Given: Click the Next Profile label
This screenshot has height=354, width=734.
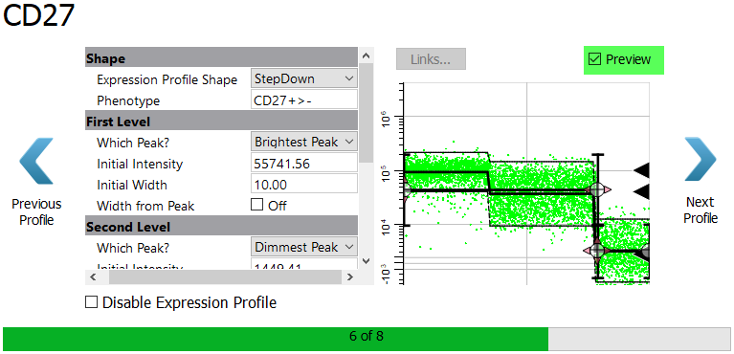Looking at the screenshot, I should [x=701, y=210].
